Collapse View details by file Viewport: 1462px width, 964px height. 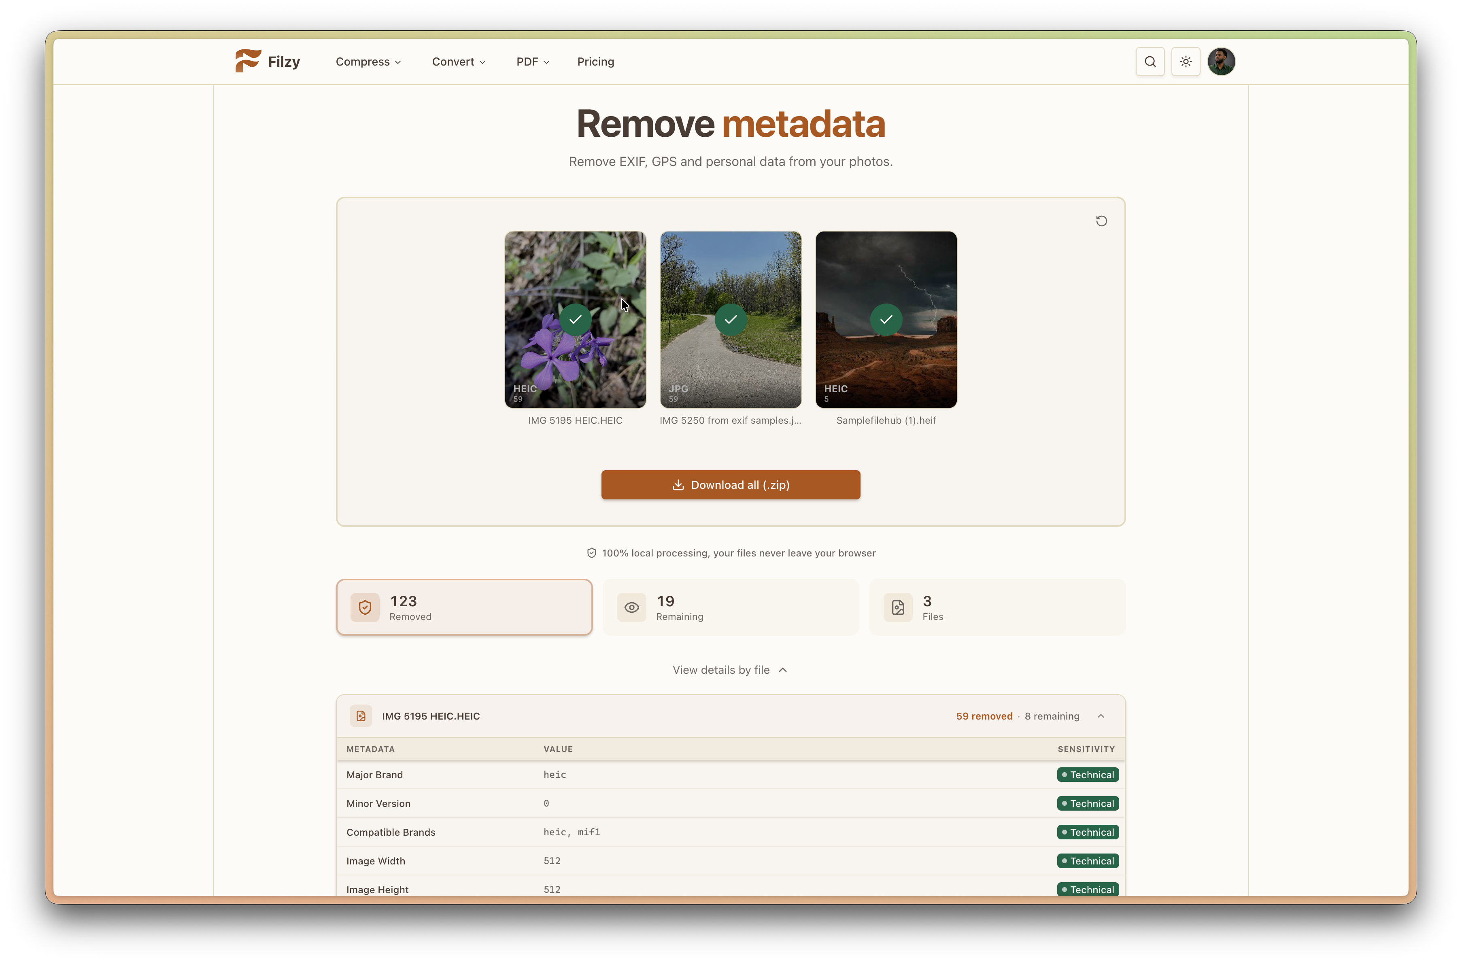[730, 670]
